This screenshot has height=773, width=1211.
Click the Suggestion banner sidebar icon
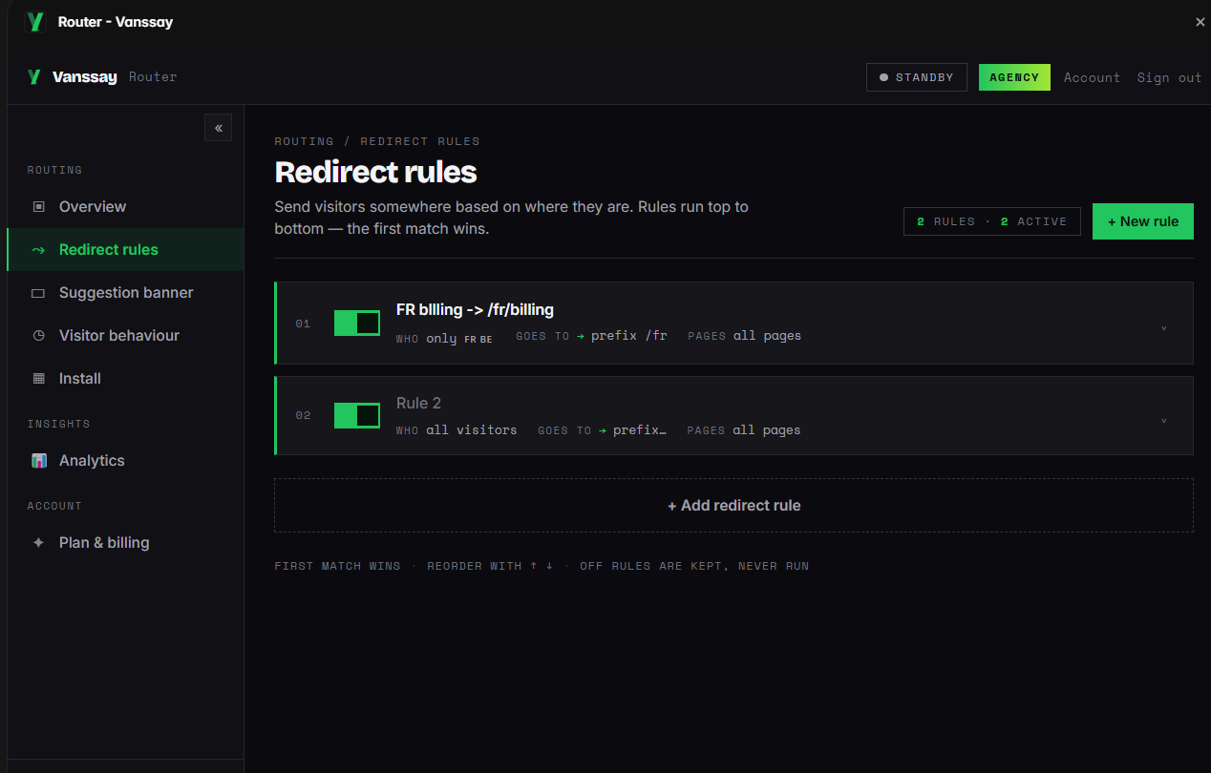(39, 293)
